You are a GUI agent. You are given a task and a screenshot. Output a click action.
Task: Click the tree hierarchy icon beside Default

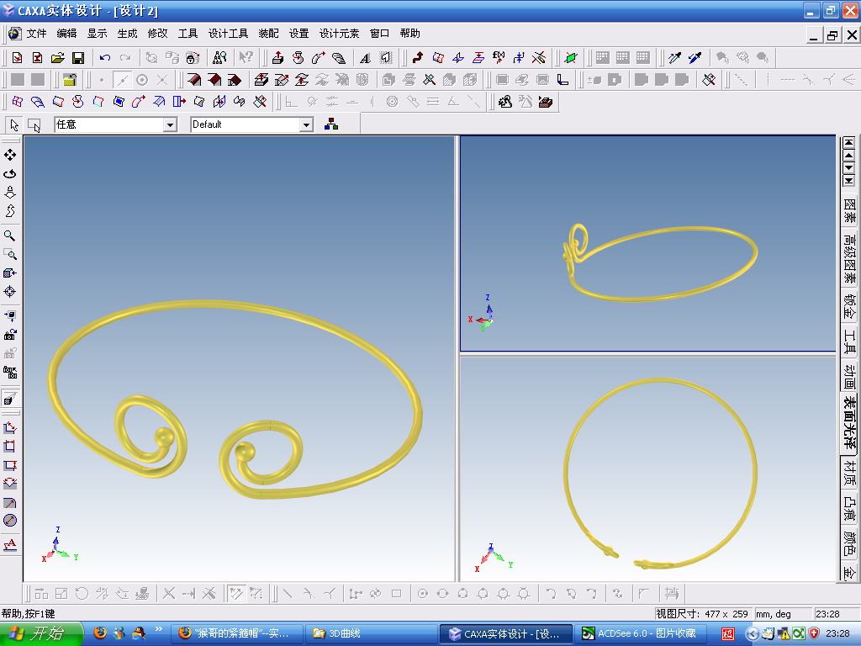tap(331, 124)
